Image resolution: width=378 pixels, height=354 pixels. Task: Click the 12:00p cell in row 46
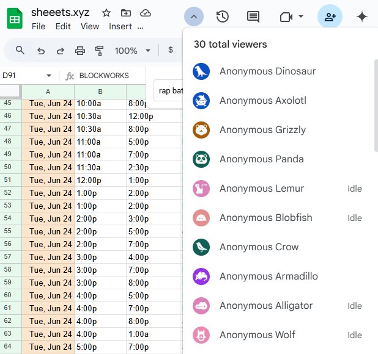point(154,116)
